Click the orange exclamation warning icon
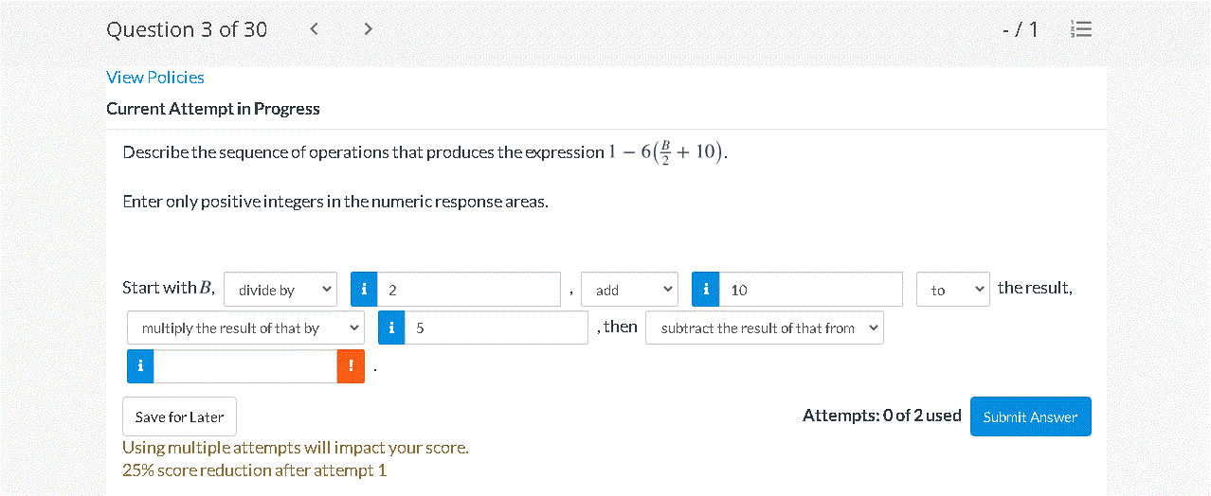Viewport: 1211px width, 496px height. (351, 366)
